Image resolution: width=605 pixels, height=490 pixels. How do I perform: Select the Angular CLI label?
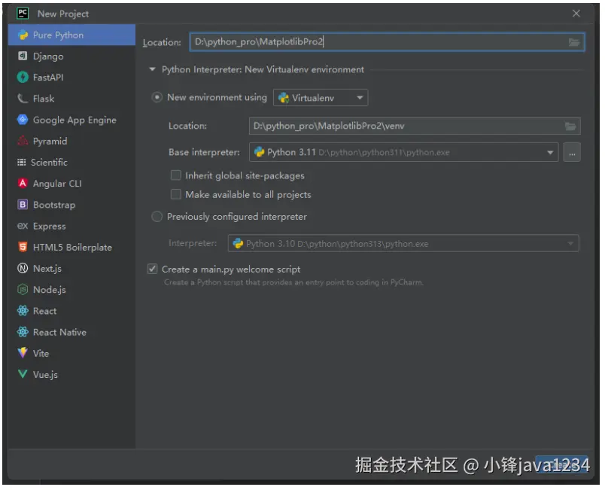pos(57,184)
